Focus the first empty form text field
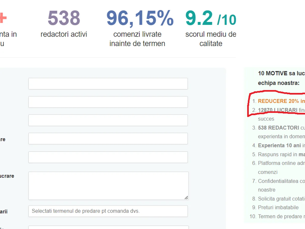Screen dimensions: 305x229 point(108,84)
